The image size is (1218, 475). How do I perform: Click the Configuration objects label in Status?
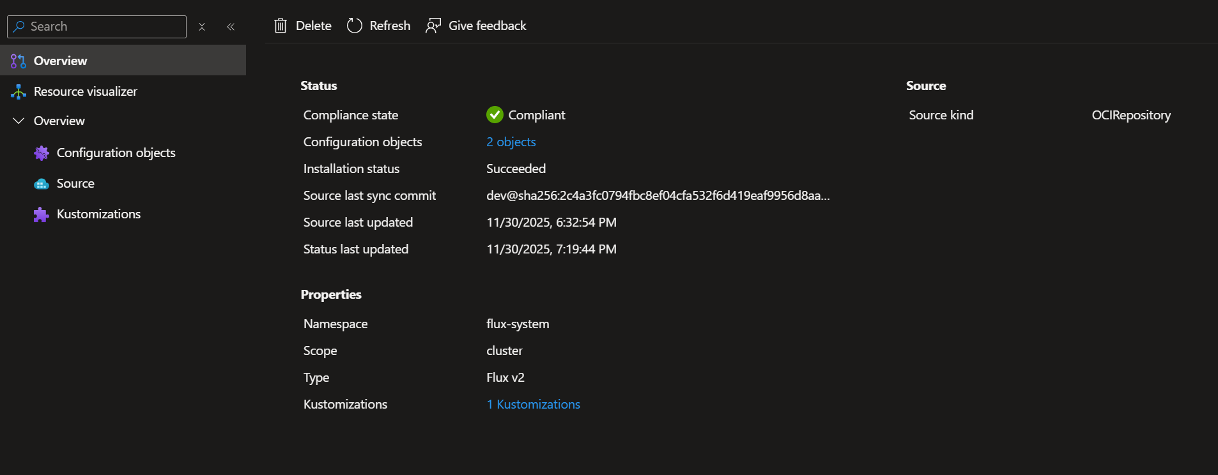363,142
